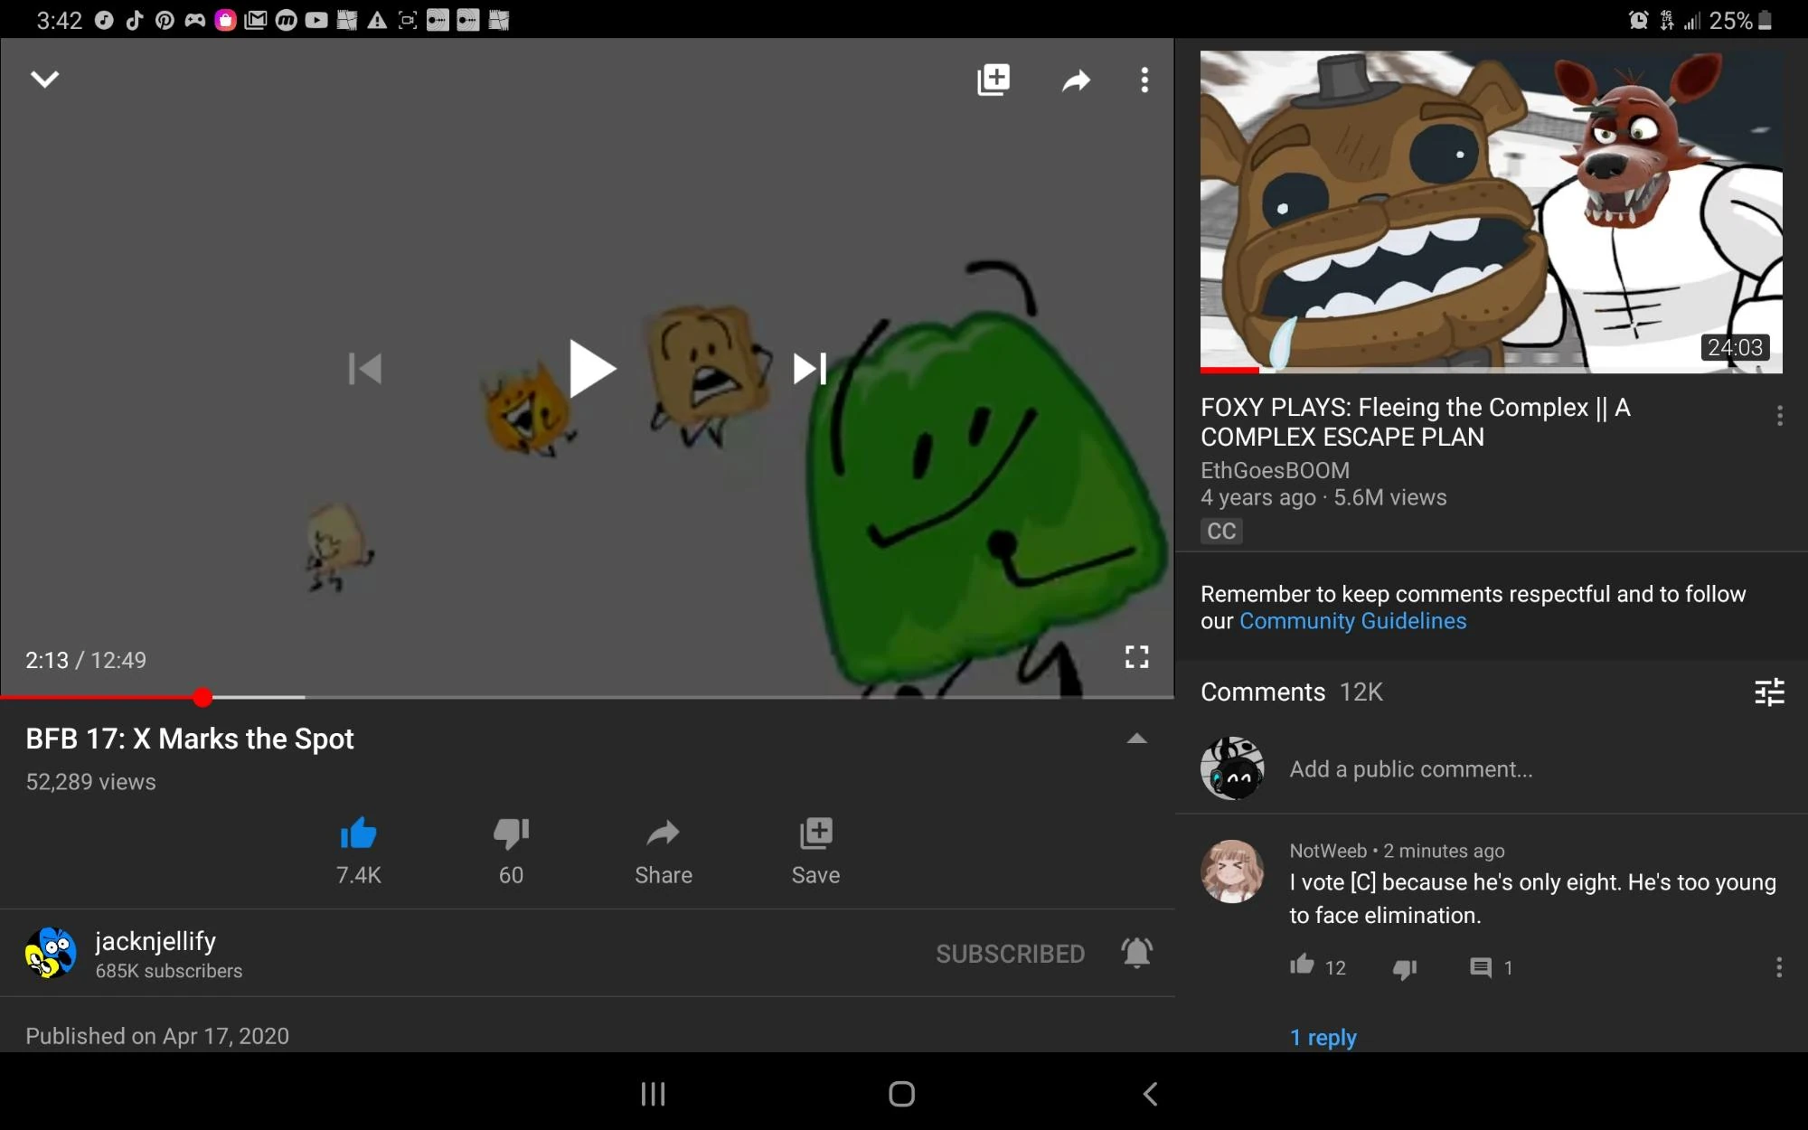1808x1130 pixels.
Task: Open FOXY PLAYS Fleeing the Complex video
Action: tap(1491, 212)
